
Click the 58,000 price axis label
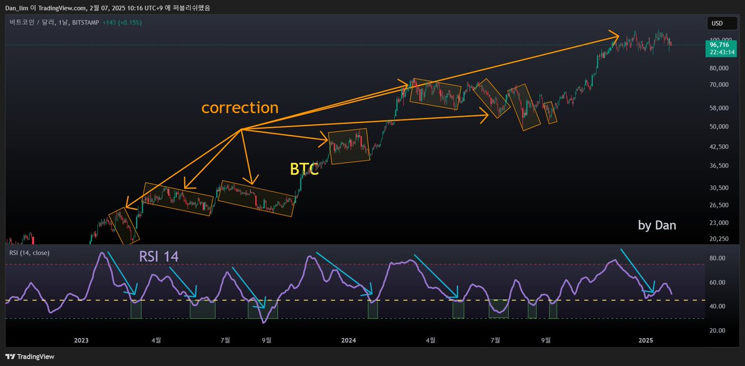719,108
